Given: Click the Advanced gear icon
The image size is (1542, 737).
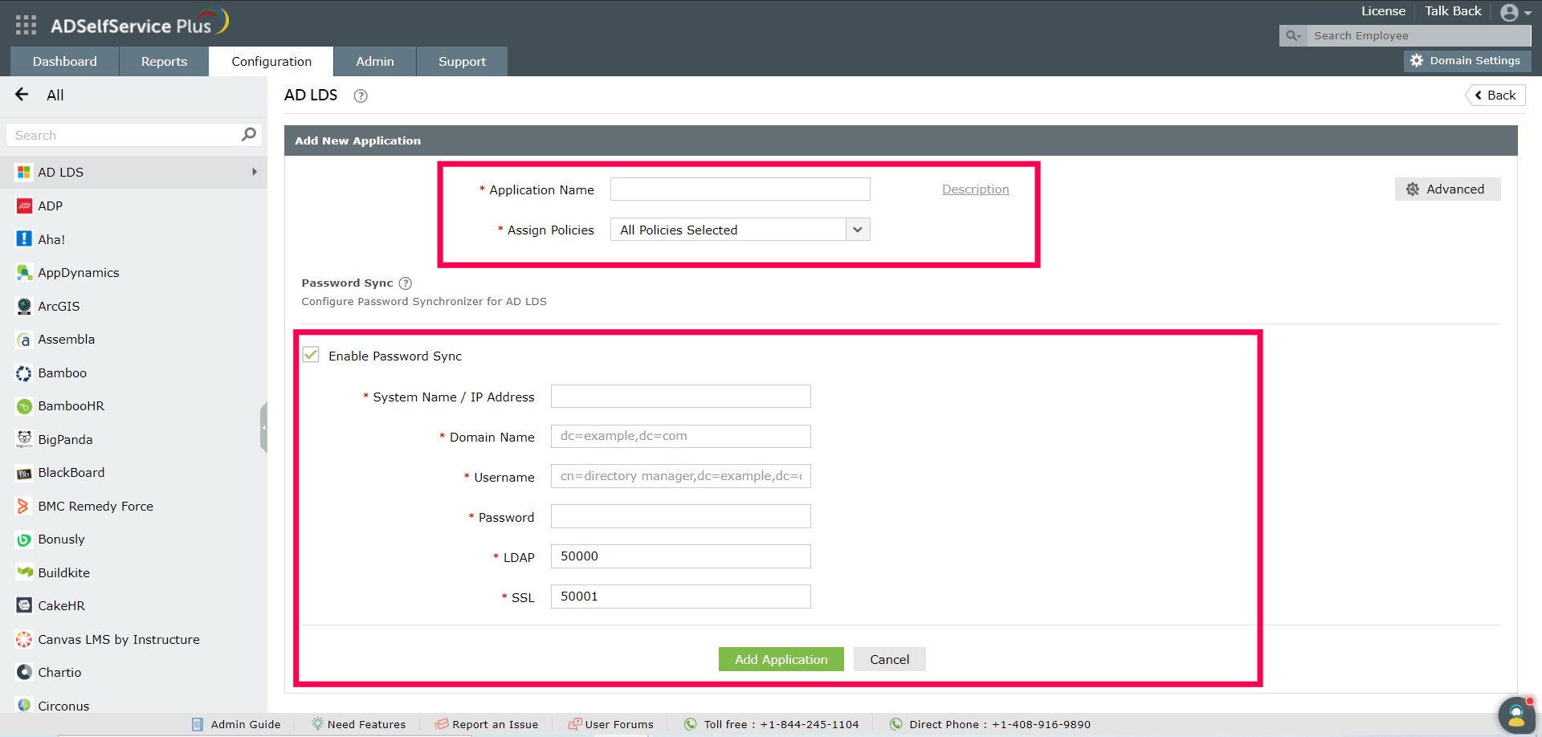Looking at the screenshot, I should tap(1413, 189).
